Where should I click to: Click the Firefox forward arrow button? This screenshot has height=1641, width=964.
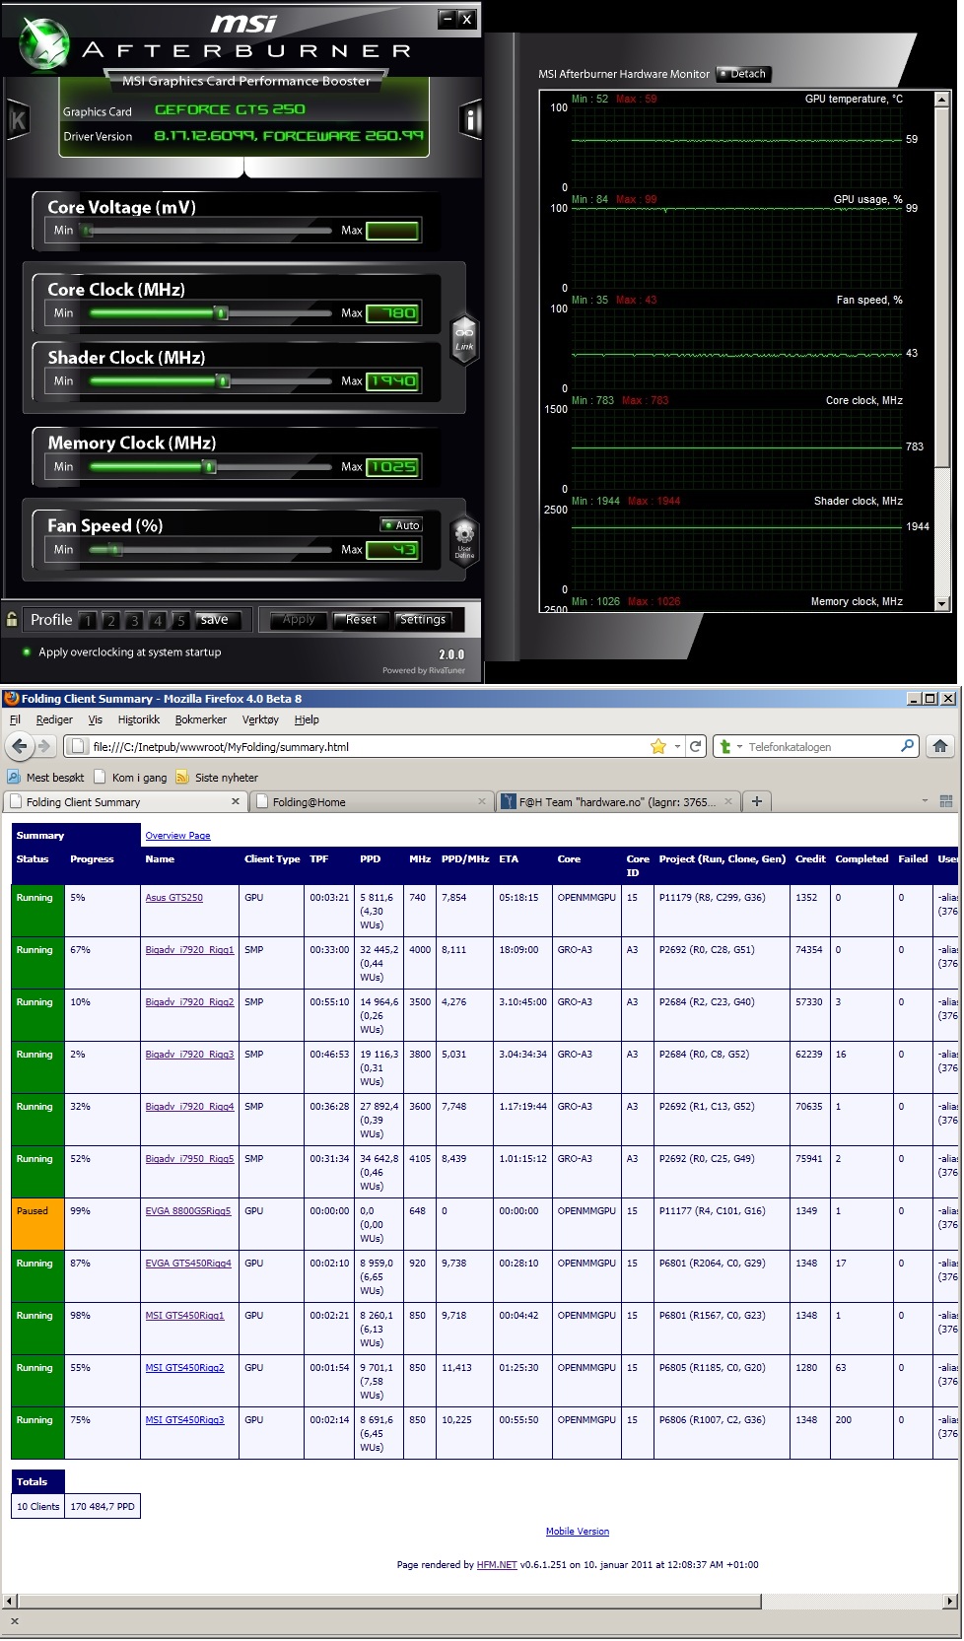(x=43, y=746)
